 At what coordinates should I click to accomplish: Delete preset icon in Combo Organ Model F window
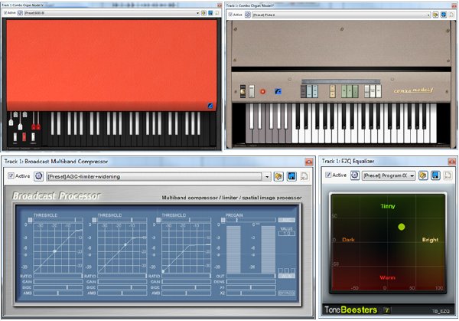pyautogui.click(x=451, y=15)
